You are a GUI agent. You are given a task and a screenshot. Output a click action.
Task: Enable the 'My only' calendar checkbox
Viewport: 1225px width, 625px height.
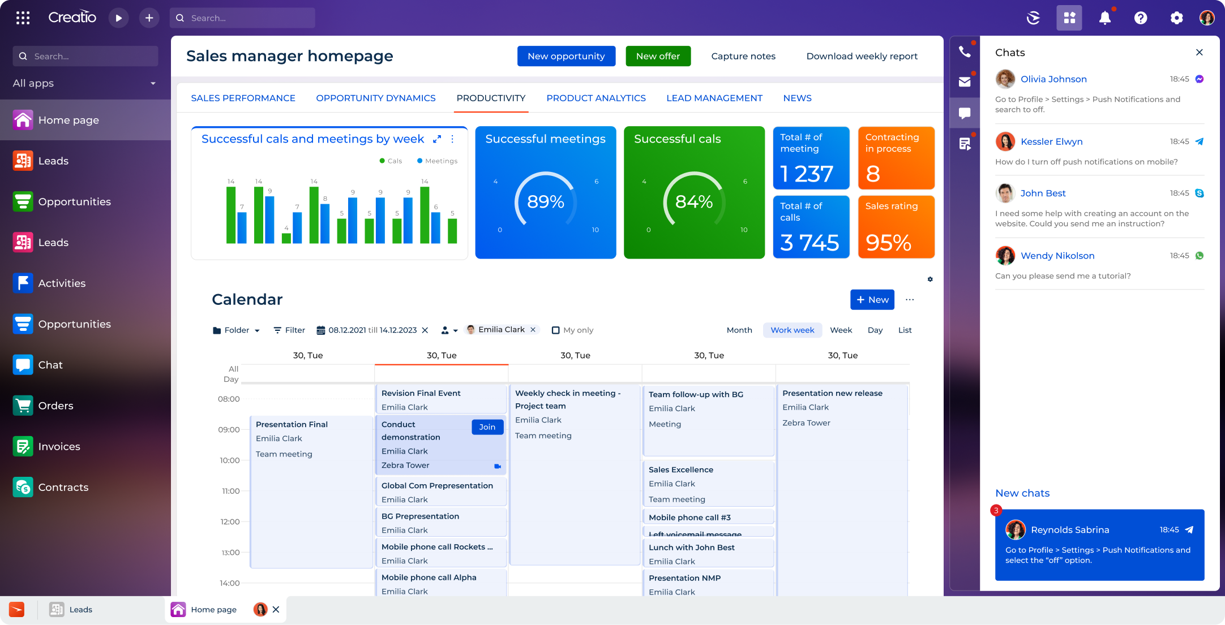[555, 330]
